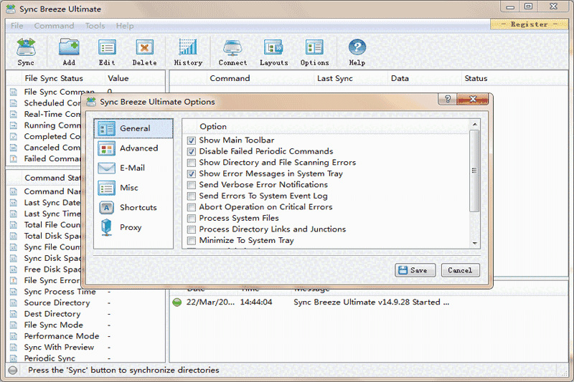The image size is (574, 382).
Task: Click the Cancel button
Action: 460,270
